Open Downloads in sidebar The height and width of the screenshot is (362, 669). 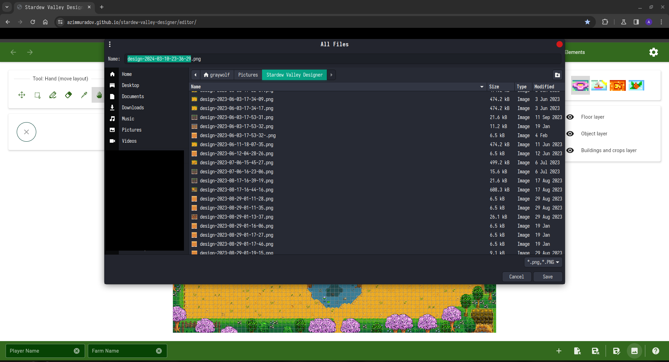coord(133,108)
